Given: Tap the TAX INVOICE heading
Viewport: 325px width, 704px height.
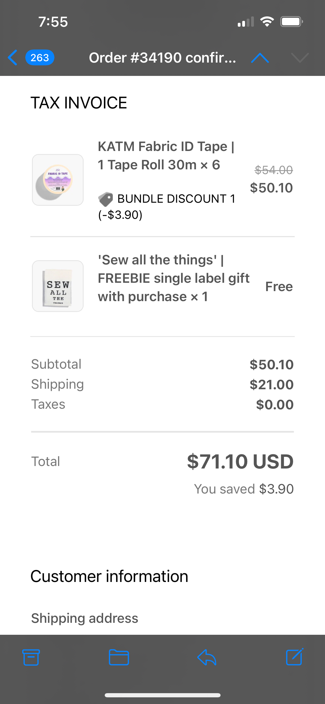Looking at the screenshot, I should (79, 103).
